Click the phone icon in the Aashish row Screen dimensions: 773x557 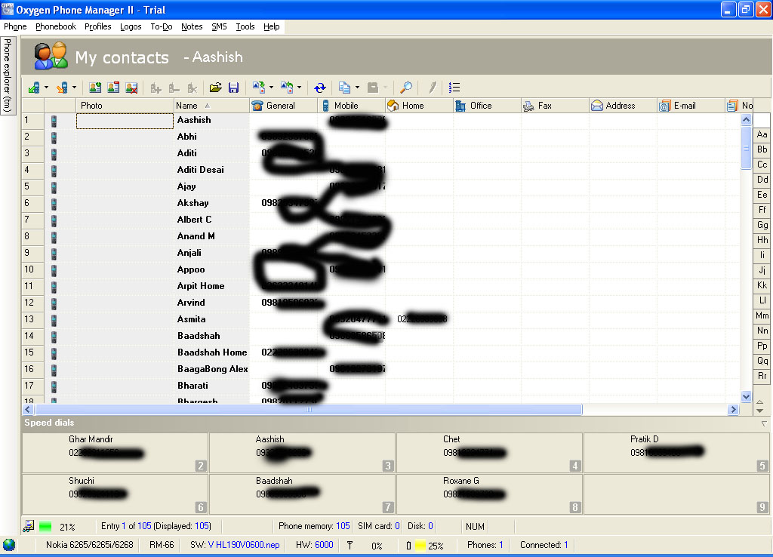click(54, 122)
